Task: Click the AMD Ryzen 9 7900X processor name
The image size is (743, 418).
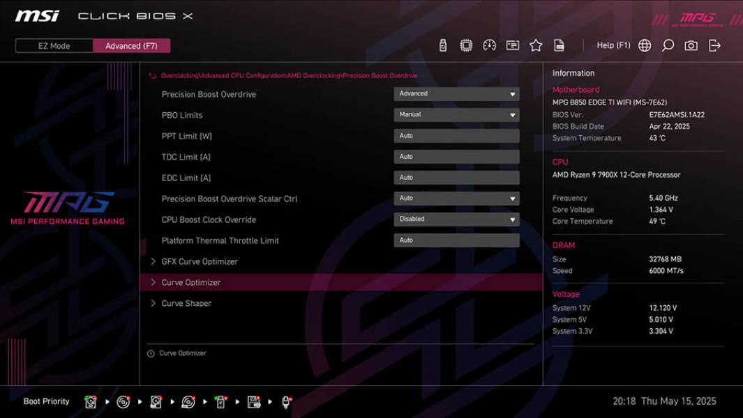Action: (616, 175)
